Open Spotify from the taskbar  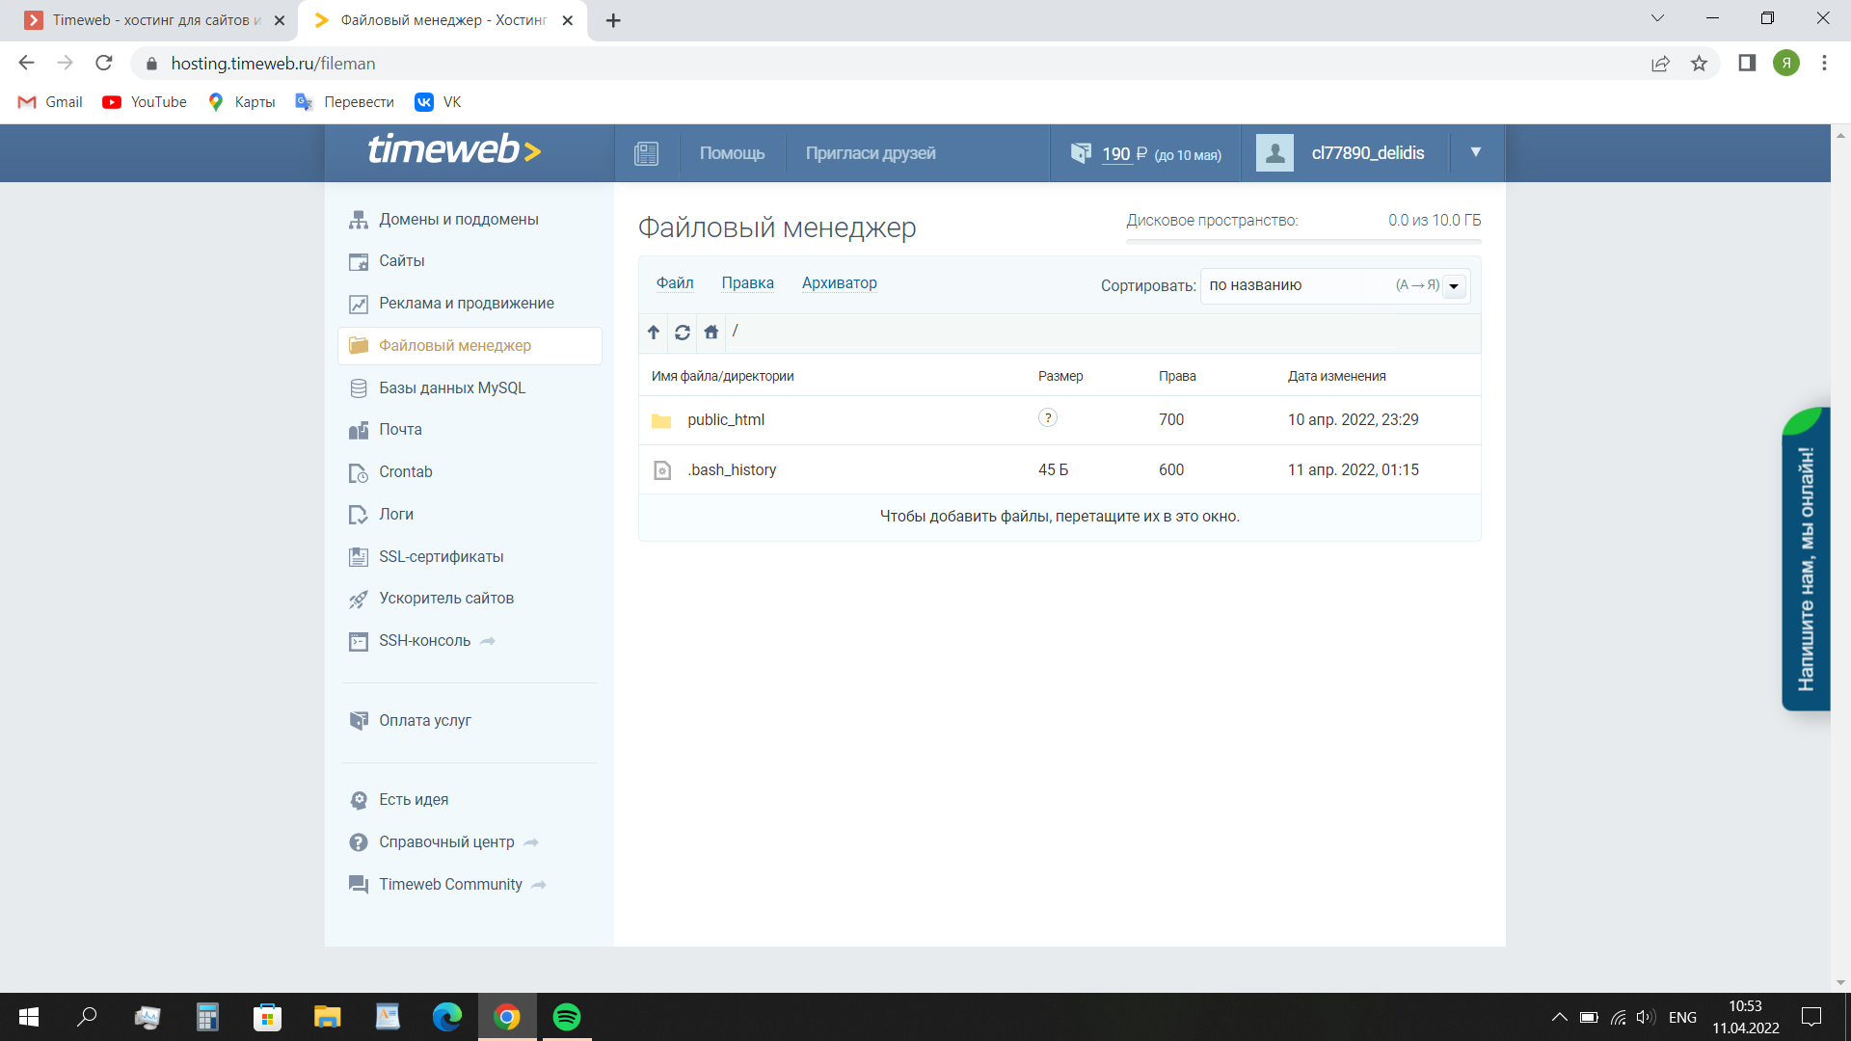coord(567,1017)
